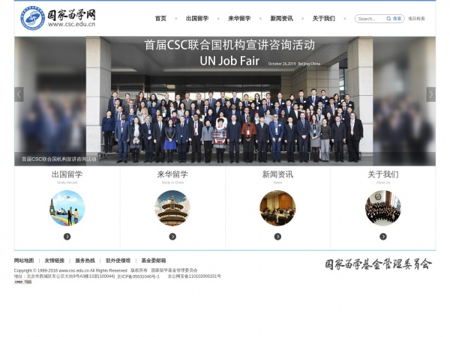Click the arrow button under 出国留学
The height and width of the screenshot is (337, 450).
click(67, 237)
